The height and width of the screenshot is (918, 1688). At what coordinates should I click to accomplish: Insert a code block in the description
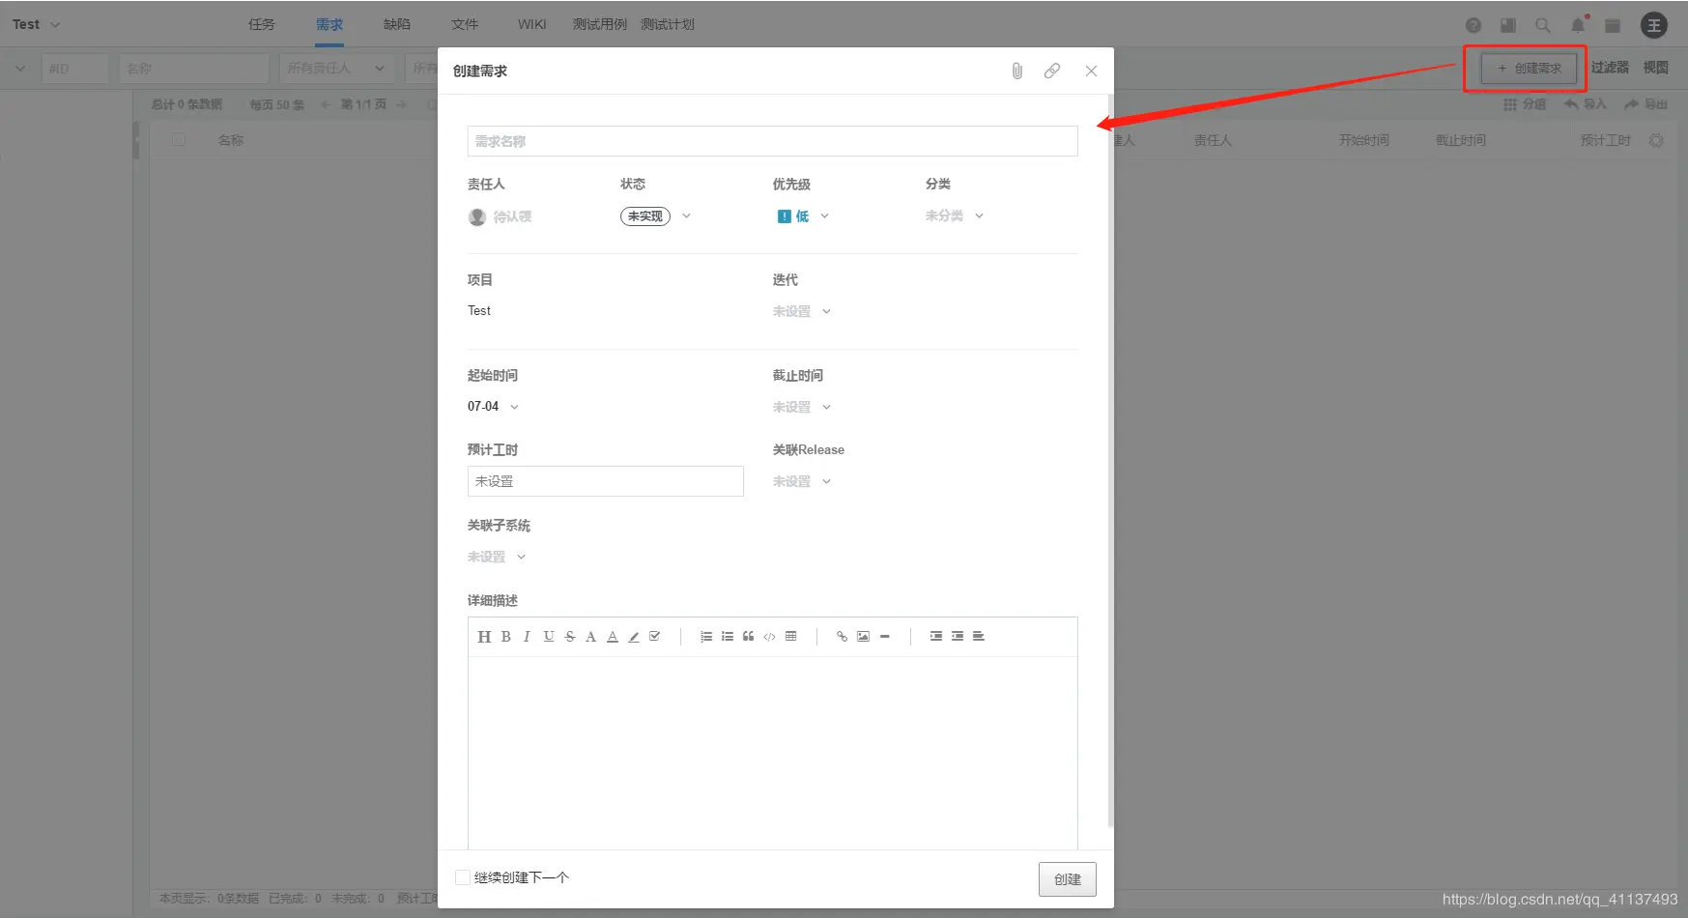point(769,636)
